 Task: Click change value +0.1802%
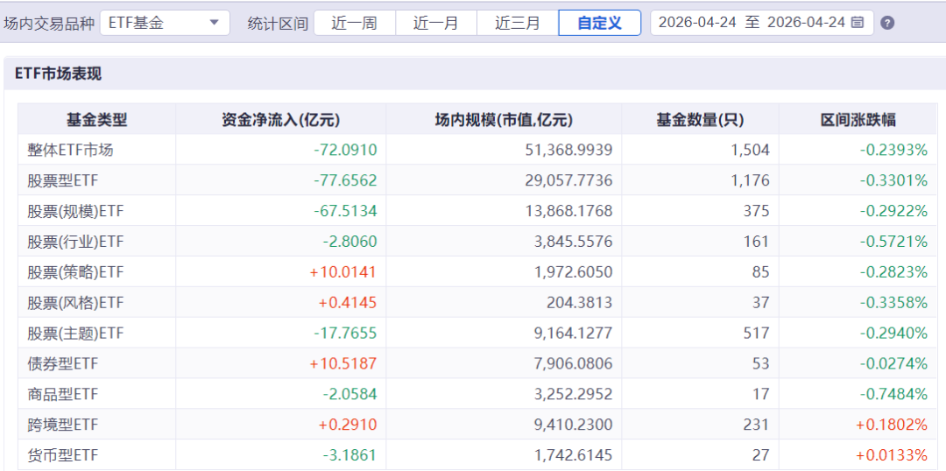892,425
